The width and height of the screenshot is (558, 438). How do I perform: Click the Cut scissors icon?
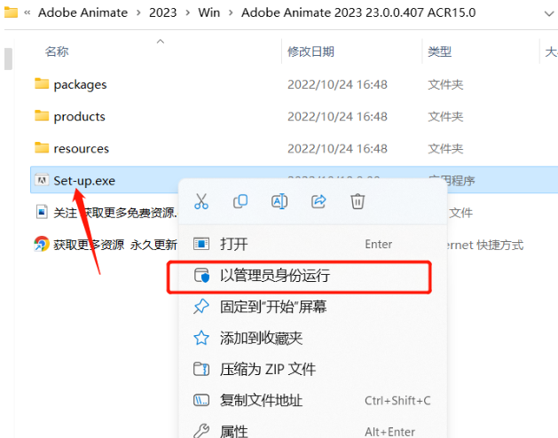tap(201, 201)
